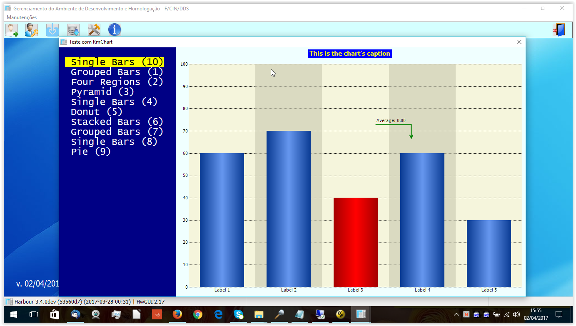Choose the Pyramid (3) chart option
Screen dimensions: 576x326
click(x=102, y=92)
